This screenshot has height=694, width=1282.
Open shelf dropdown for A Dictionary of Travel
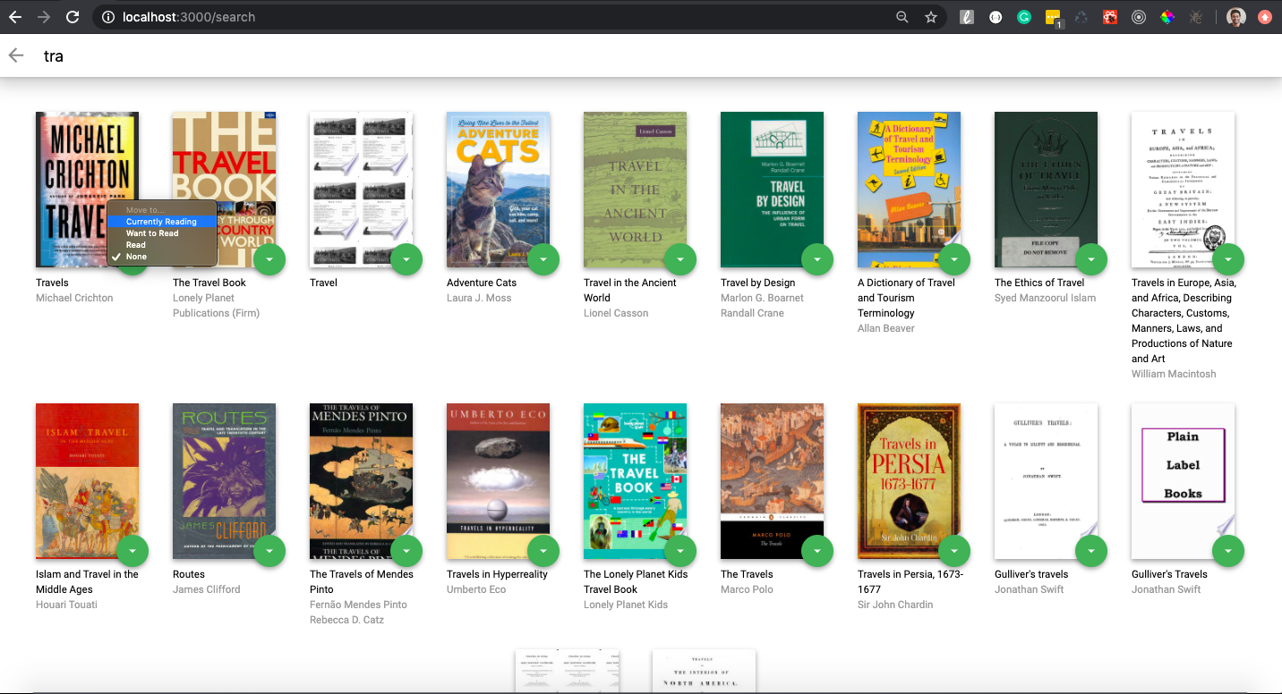(x=954, y=259)
